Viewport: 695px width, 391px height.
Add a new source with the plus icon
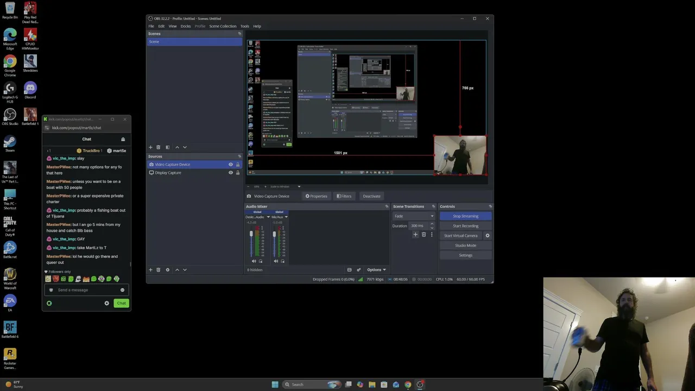(150, 270)
